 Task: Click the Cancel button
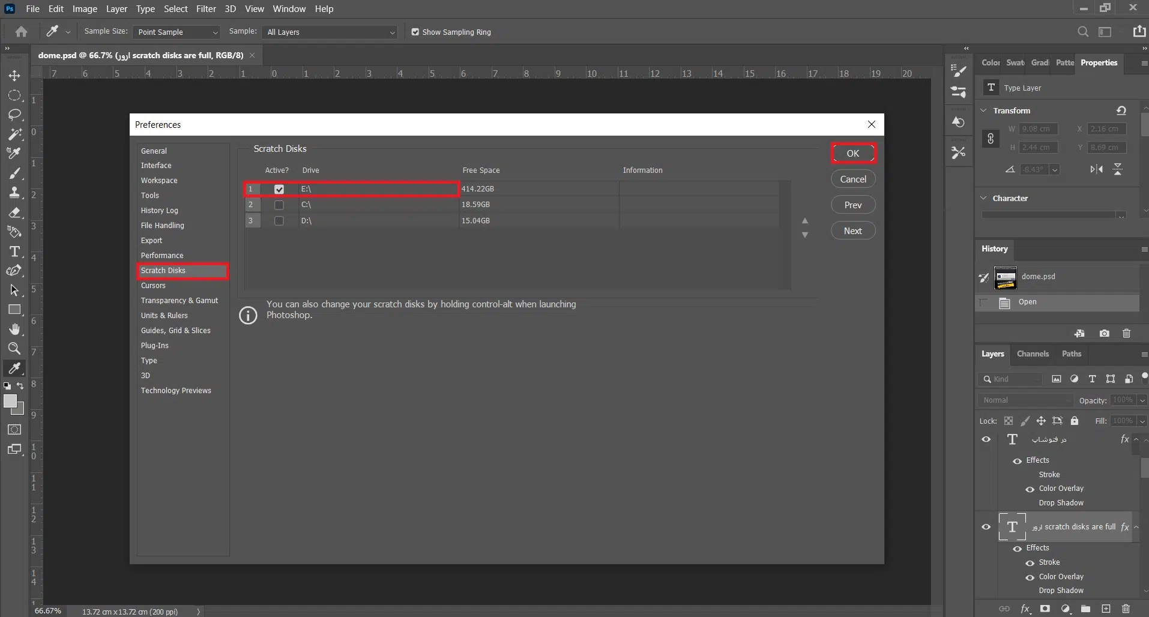coord(853,179)
